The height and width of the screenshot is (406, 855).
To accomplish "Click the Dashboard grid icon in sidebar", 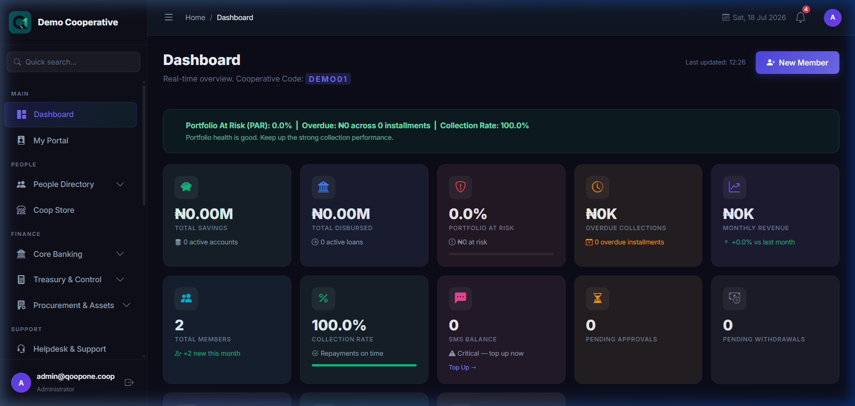I will pos(21,114).
